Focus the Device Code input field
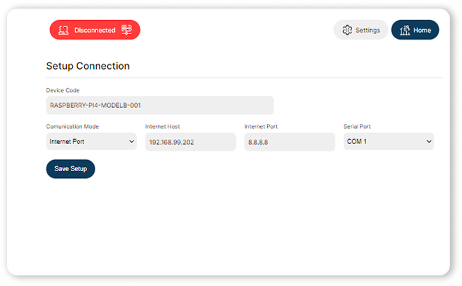The image size is (462, 286). click(x=160, y=105)
